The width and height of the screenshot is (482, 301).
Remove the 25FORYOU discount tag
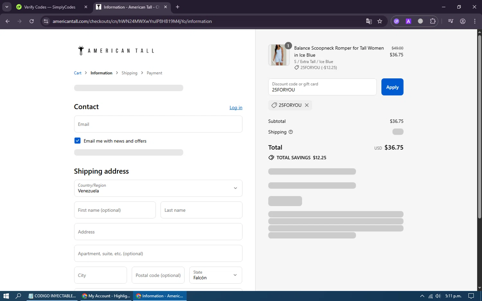point(307,105)
